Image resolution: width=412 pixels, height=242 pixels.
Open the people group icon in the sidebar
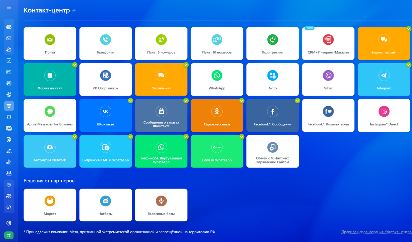click(x=9, y=49)
